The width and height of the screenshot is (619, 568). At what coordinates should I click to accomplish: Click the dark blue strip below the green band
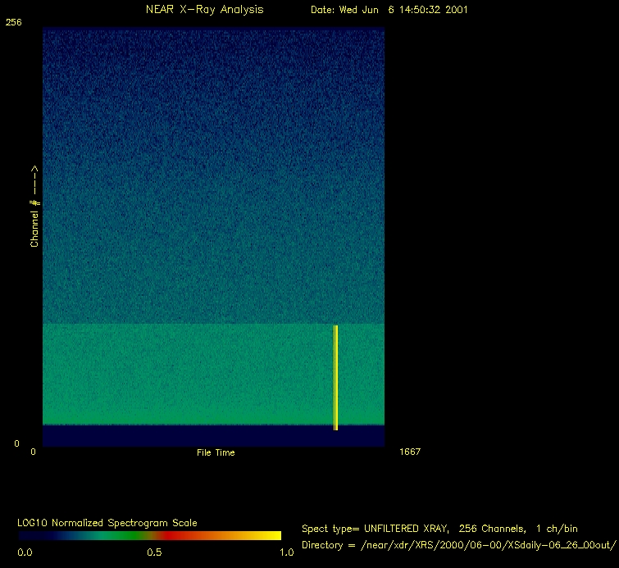pyautogui.click(x=189, y=435)
